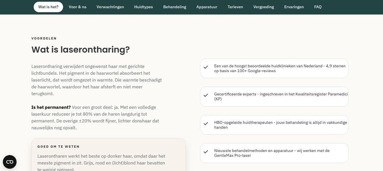Image resolution: width=383 pixels, height=171 pixels.
Task: Select the card about 4,9 sterren Google-reviews
Action: [274, 68]
